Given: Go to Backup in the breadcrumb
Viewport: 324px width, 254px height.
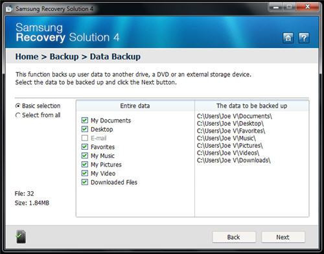Looking at the screenshot, I should coord(64,57).
